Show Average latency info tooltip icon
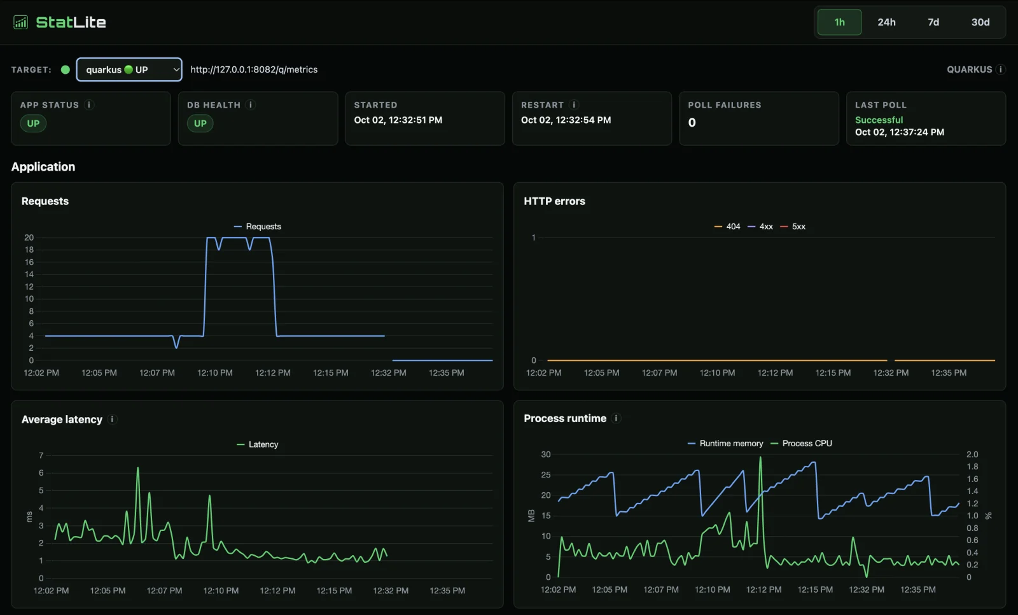The image size is (1018, 615). point(113,420)
